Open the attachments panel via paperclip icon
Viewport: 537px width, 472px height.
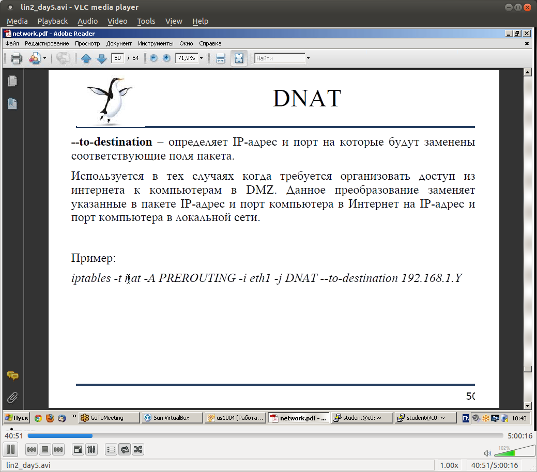(x=12, y=398)
